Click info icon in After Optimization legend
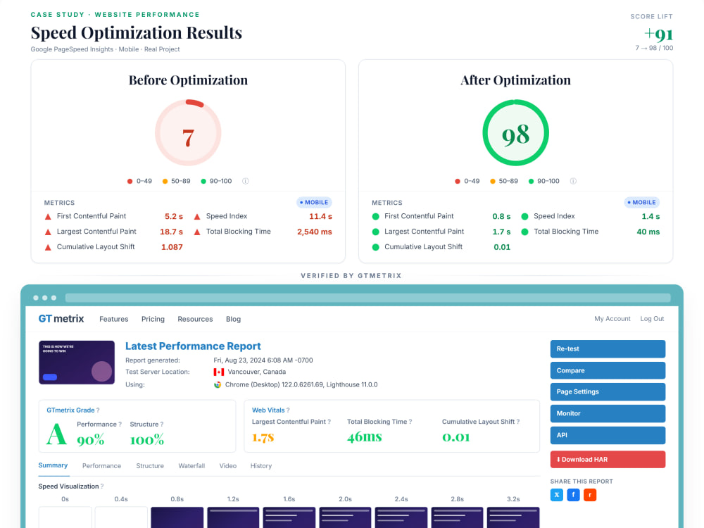 (x=573, y=182)
